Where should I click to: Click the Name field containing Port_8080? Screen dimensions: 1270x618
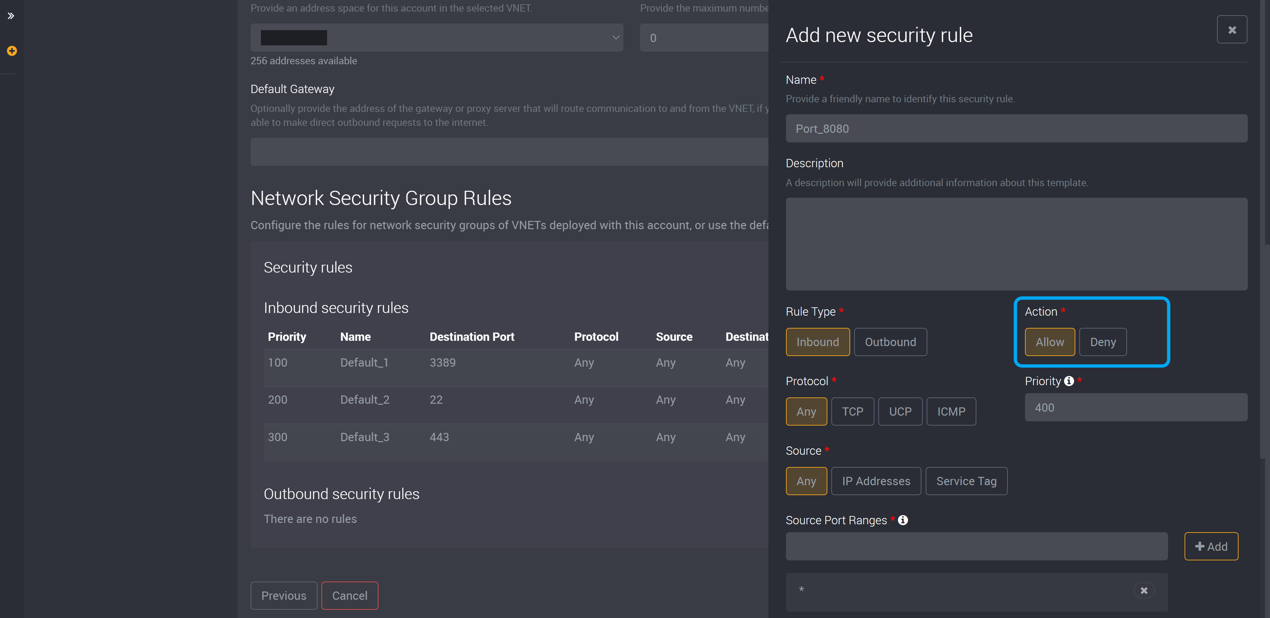[x=1017, y=129]
